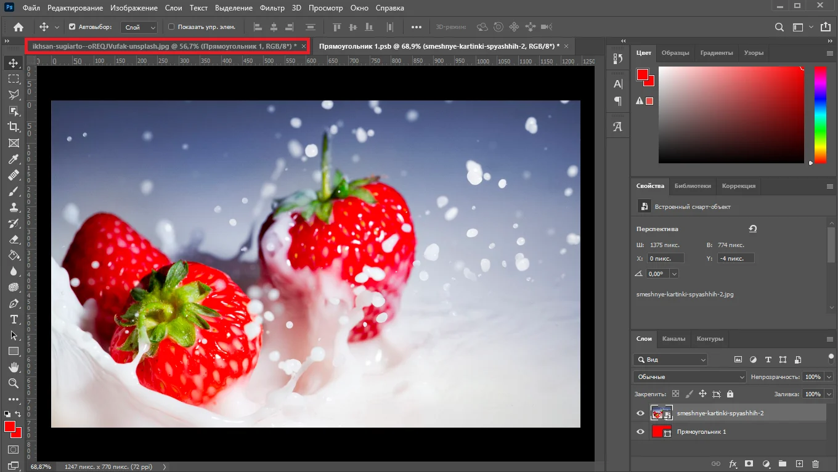838x472 pixels.
Task: Open the Слой auto-select dropdown
Action: (x=140, y=27)
